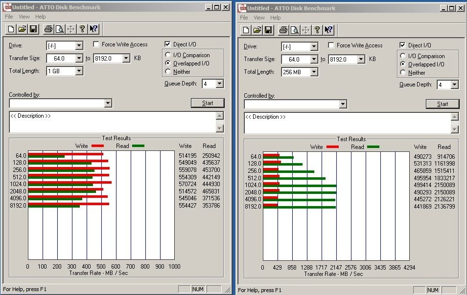The width and height of the screenshot is (467, 295).
Task: Click read value 2150089 in 1024.0 row
Action: pos(444,185)
